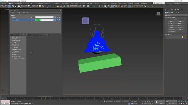Open the first menu of Simulation View window
The height and width of the screenshot is (105, 188).
coord(12,13)
